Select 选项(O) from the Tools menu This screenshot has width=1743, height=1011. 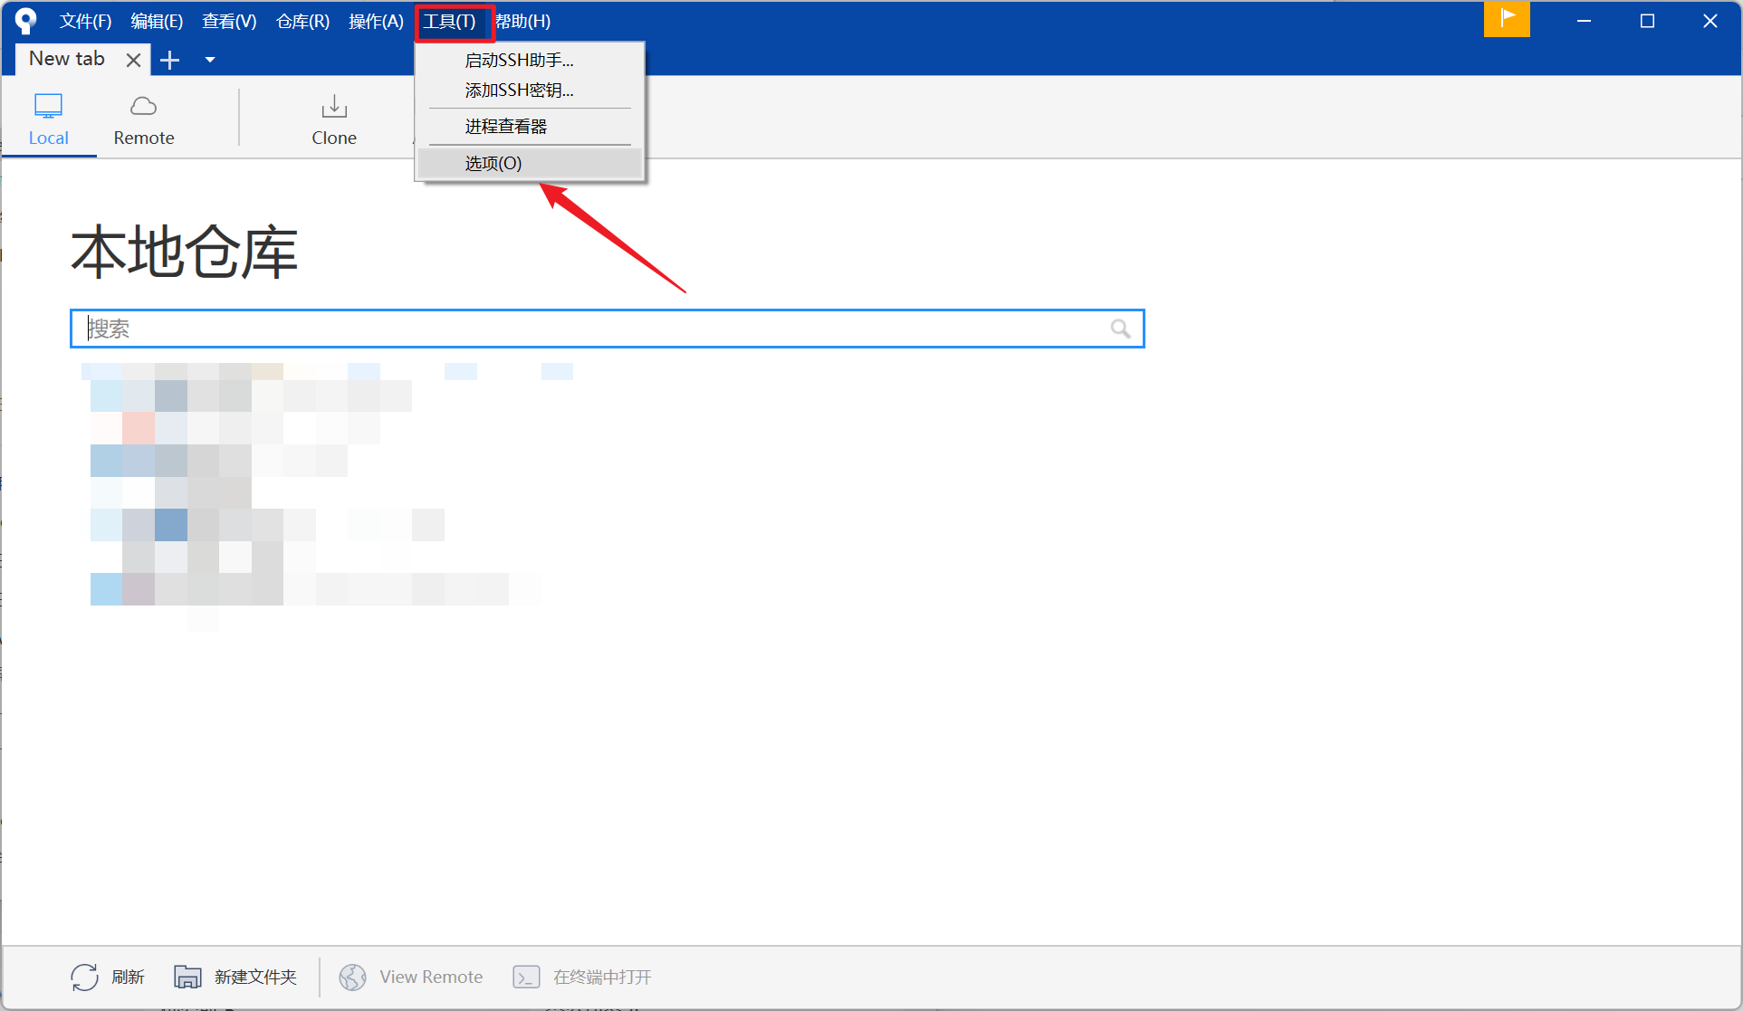[x=493, y=164]
